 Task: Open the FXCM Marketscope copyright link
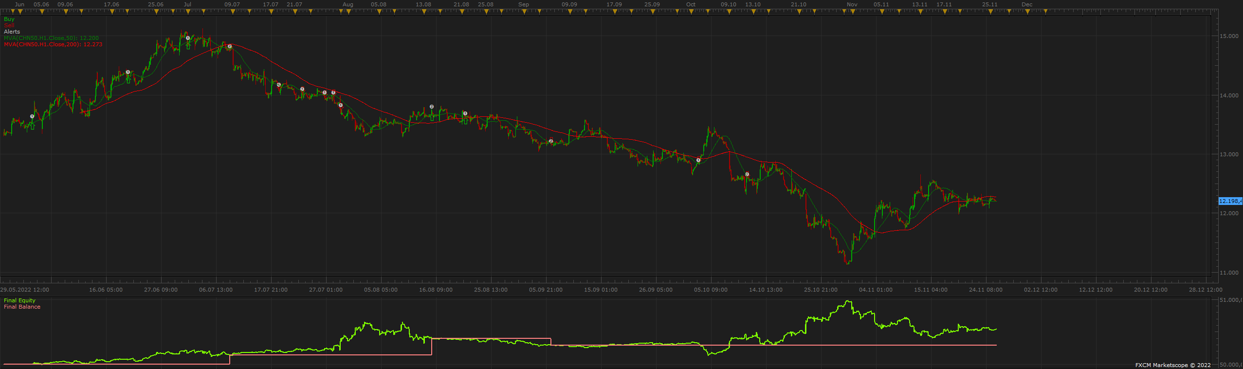(x=1173, y=365)
